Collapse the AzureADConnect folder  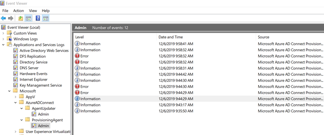(16, 103)
